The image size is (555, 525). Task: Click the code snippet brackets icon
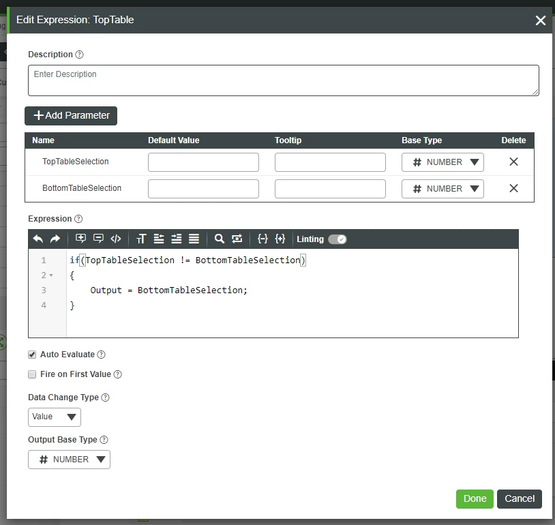(116, 239)
